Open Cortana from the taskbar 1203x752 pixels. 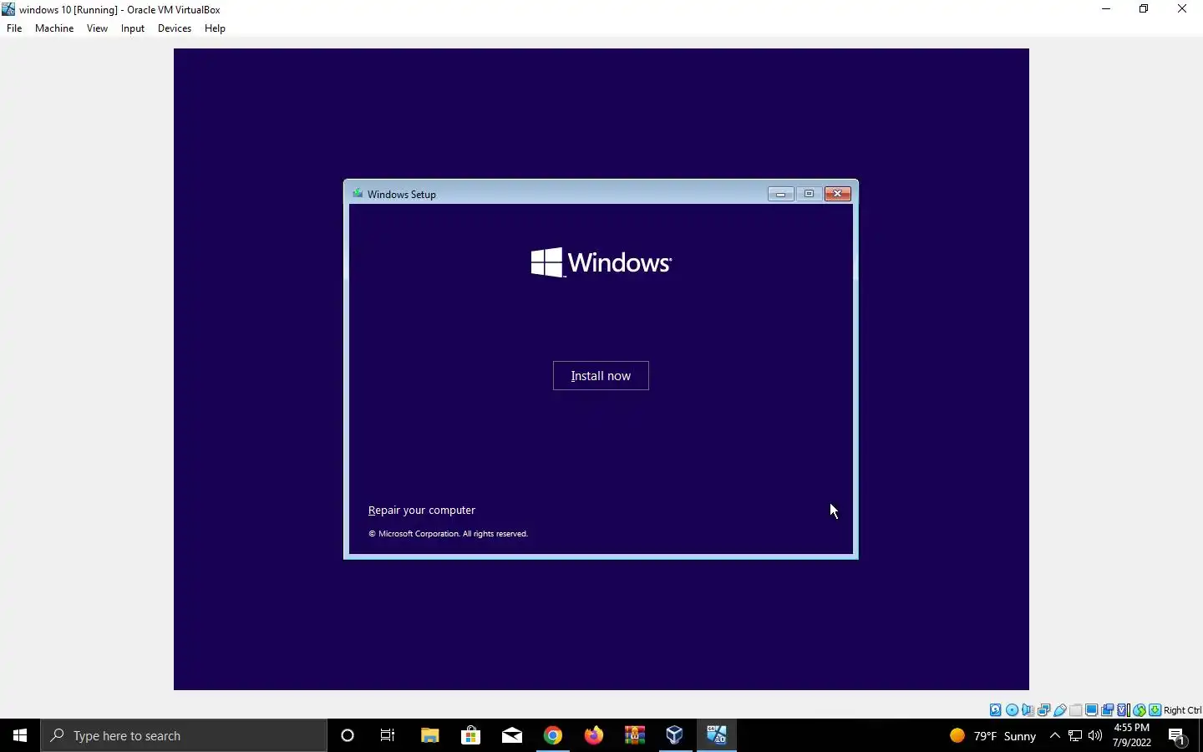[348, 735]
